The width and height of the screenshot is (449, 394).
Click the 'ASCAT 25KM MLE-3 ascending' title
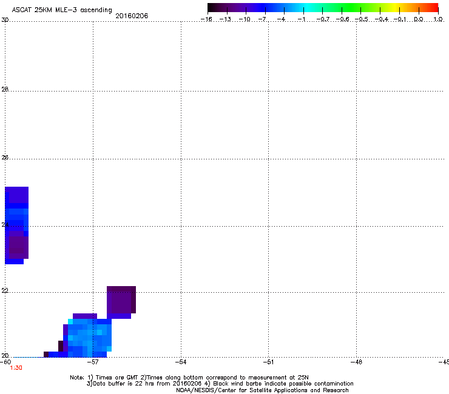[x=62, y=10]
